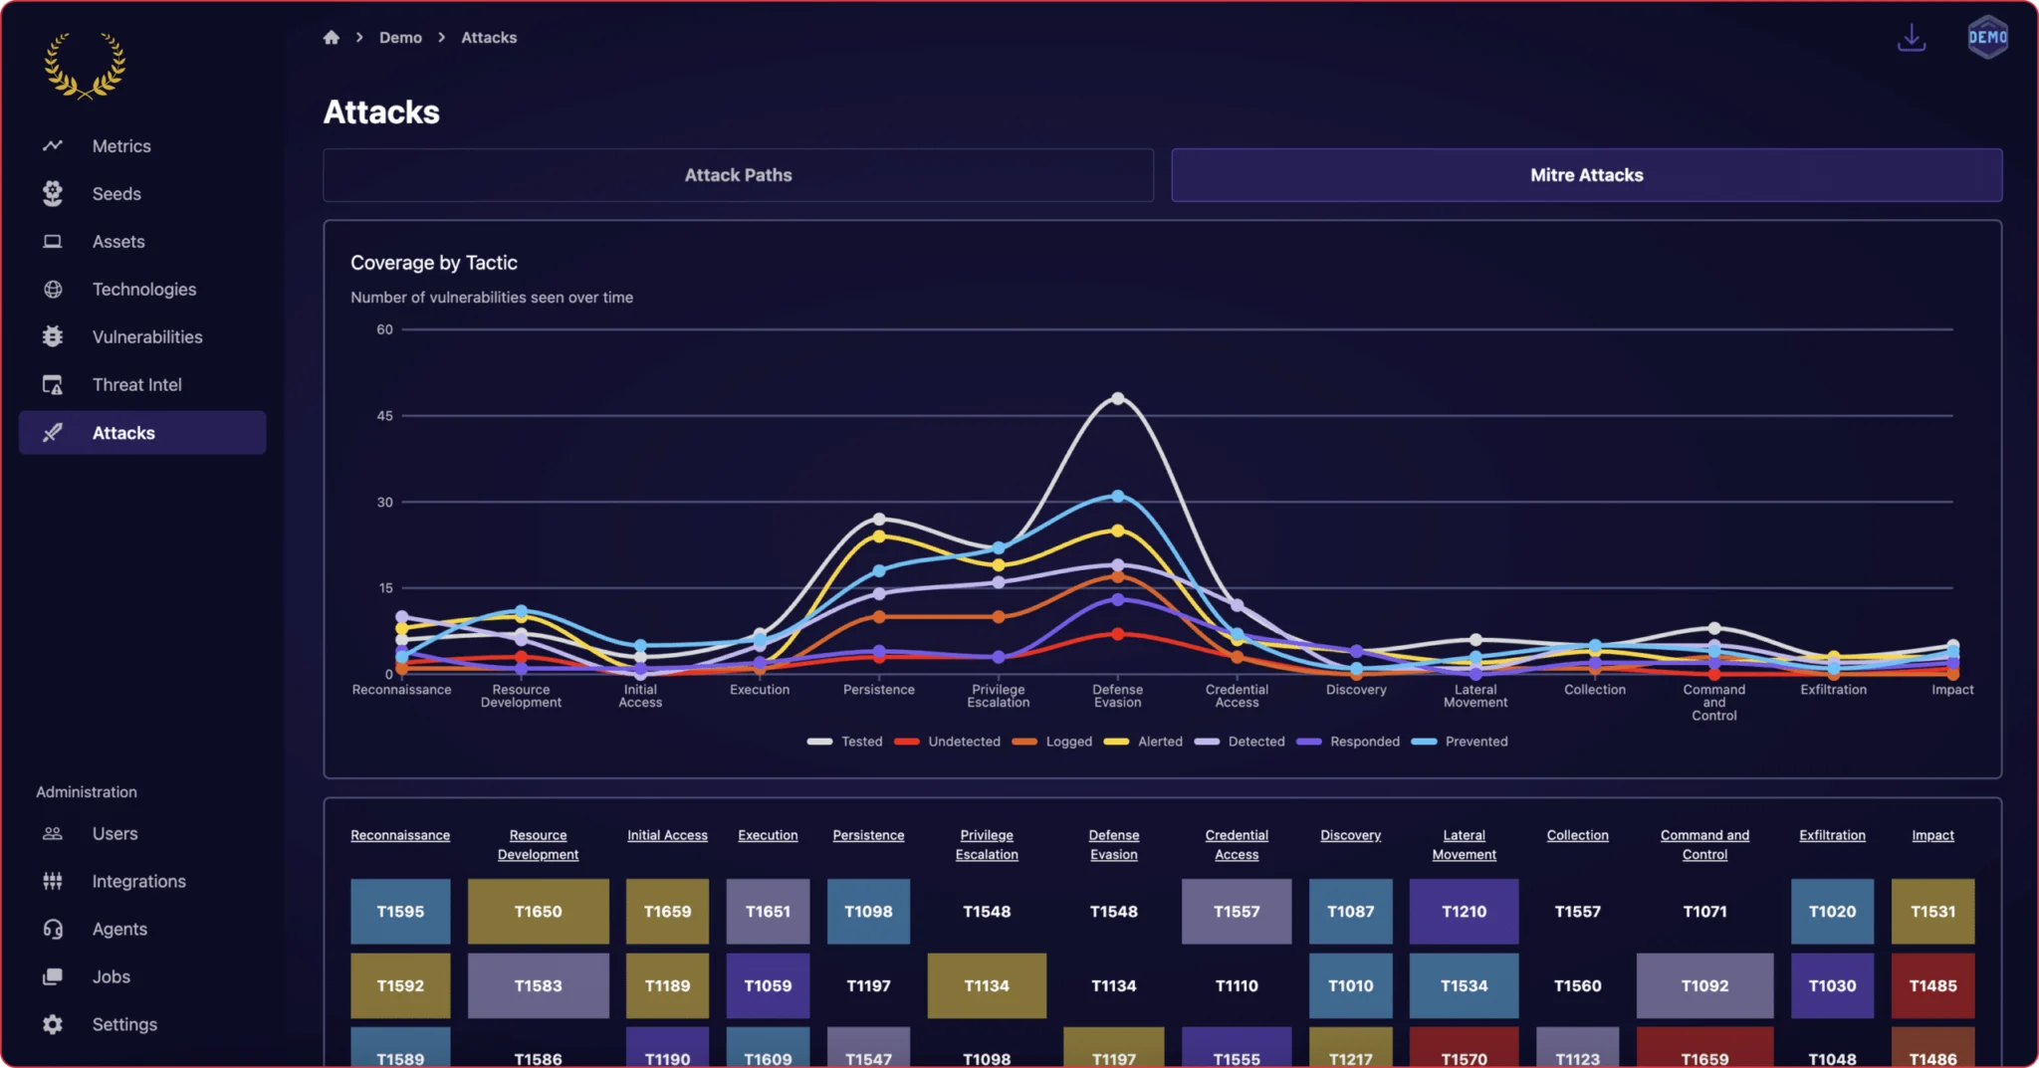Click the Tested peak point at Defense Evasion
The width and height of the screenshot is (2039, 1068).
click(1118, 398)
